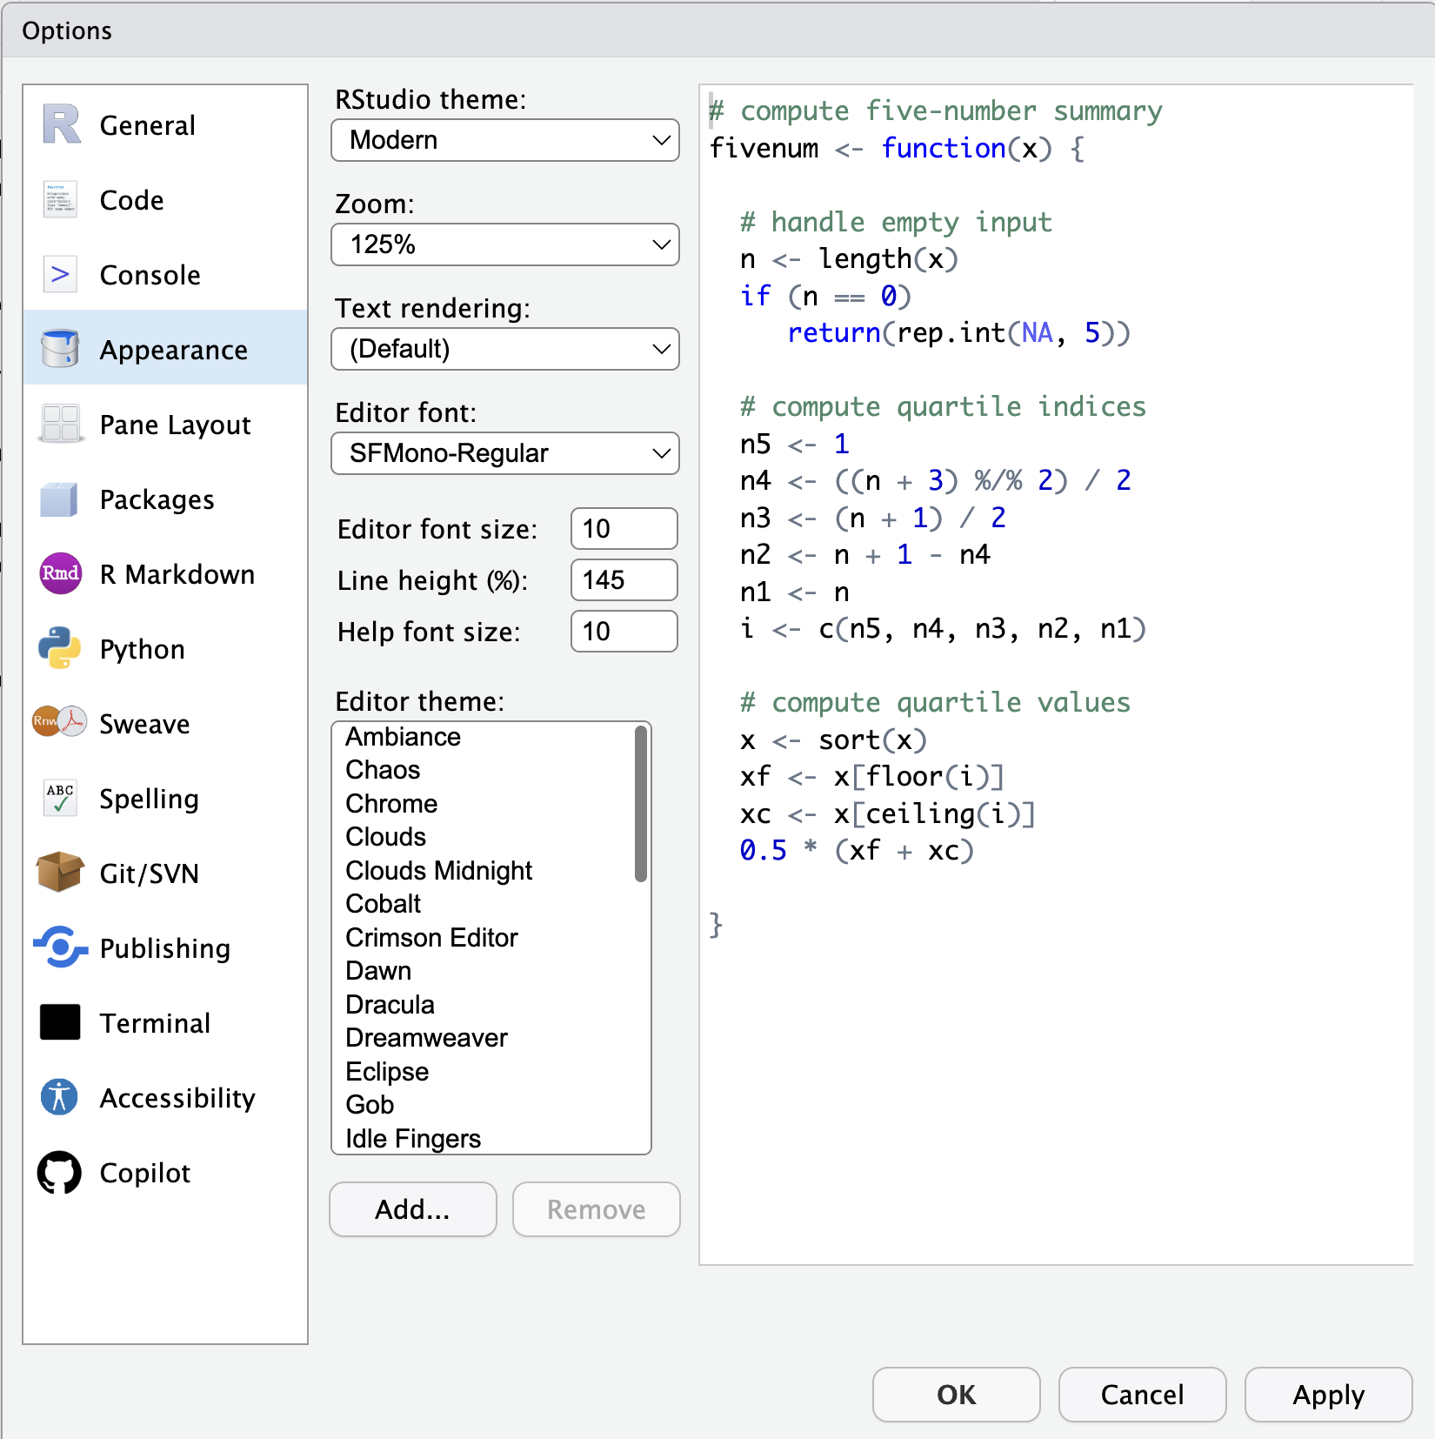Open the Sweave settings pane
Screen dimensions: 1435x1439
pyautogui.click(x=144, y=723)
